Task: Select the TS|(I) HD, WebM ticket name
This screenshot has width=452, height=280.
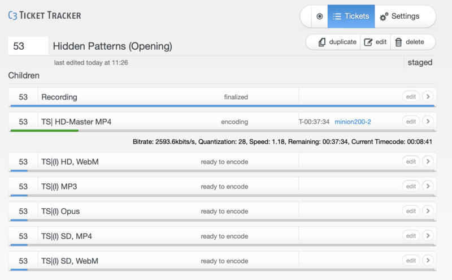Action: [69, 162]
